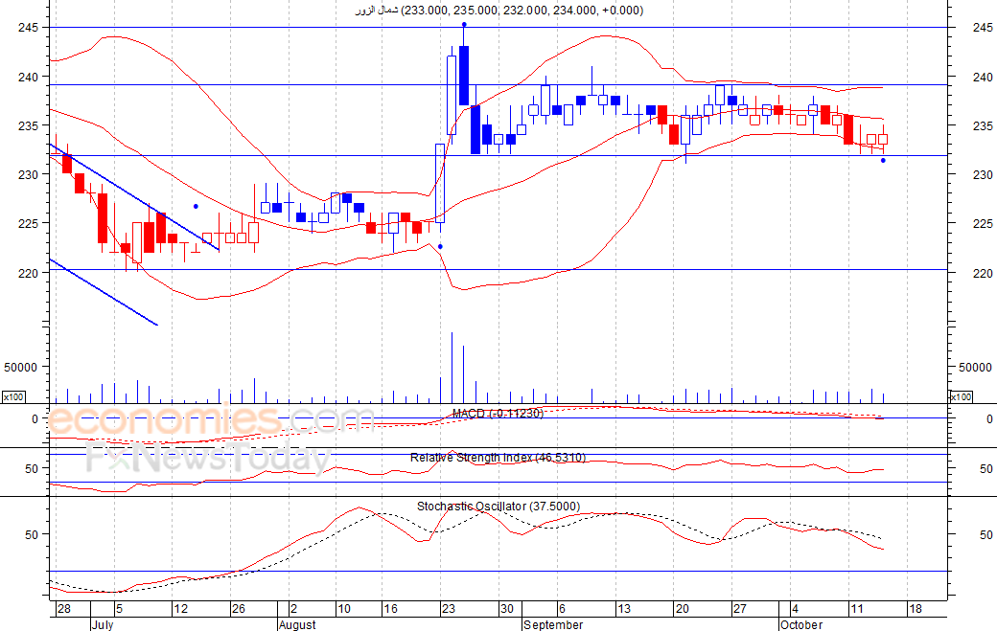Click the x100 volume scale box at left

click(13, 396)
